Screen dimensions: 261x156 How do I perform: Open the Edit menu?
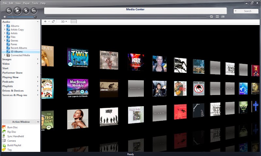click(11, 3)
